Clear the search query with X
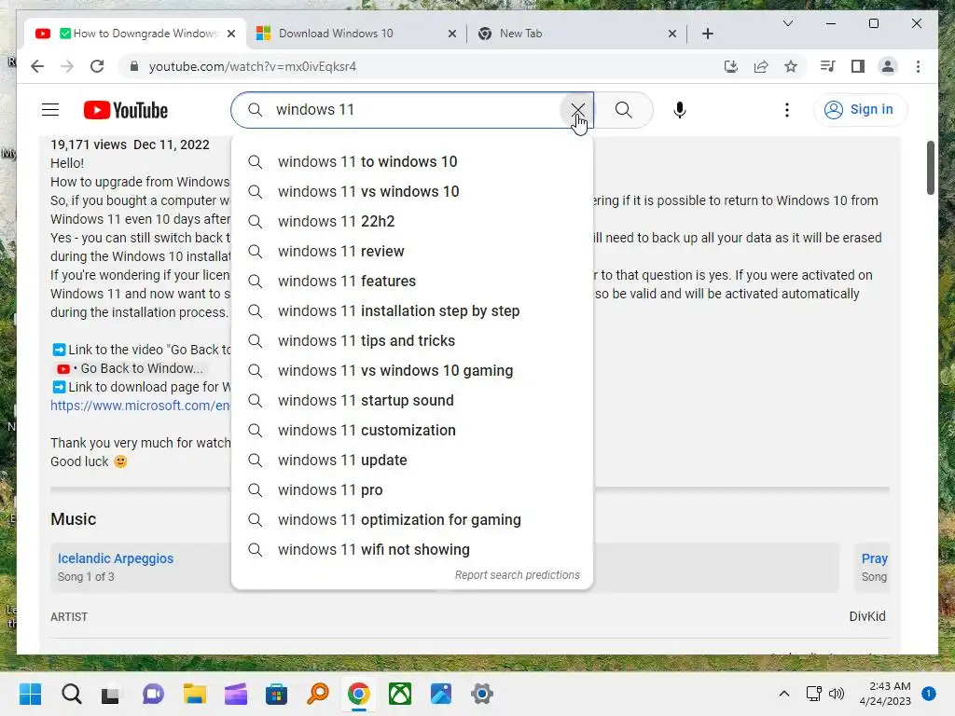The width and height of the screenshot is (955, 716). (x=577, y=110)
